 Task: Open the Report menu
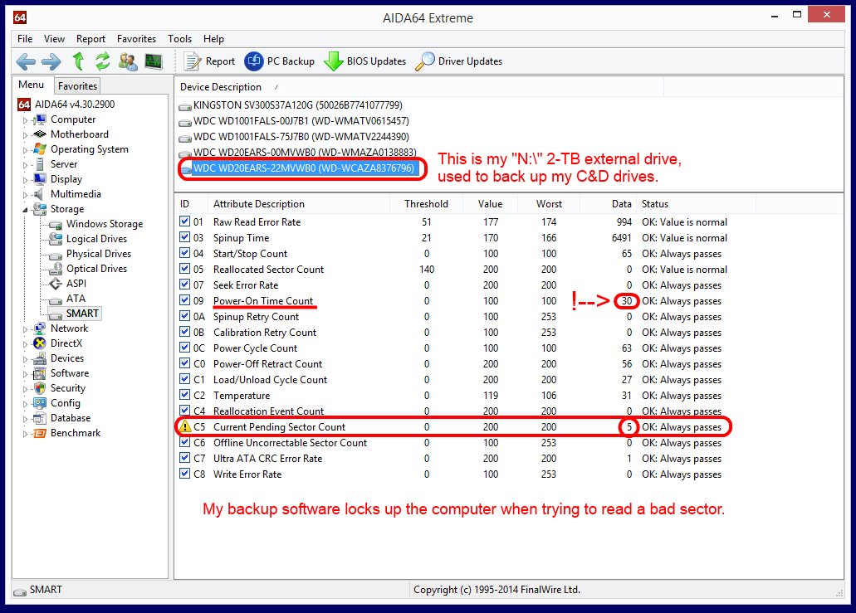pyautogui.click(x=90, y=39)
